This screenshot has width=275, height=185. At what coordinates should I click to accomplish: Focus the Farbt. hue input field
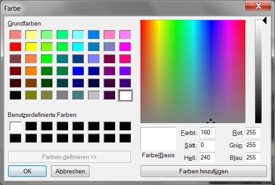(207, 133)
